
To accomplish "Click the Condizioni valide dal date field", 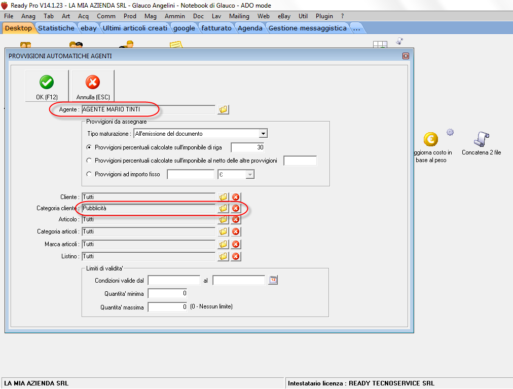I will pos(174,280).
